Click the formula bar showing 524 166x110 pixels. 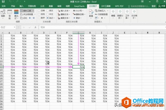[102, 27]
